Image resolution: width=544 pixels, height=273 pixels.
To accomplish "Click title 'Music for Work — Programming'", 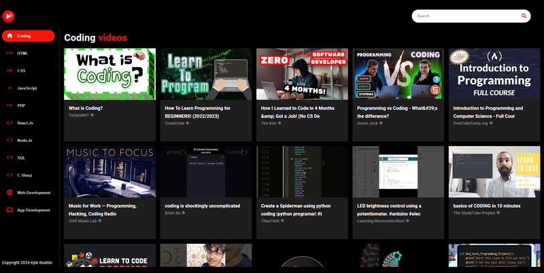I will pos(103,210).
